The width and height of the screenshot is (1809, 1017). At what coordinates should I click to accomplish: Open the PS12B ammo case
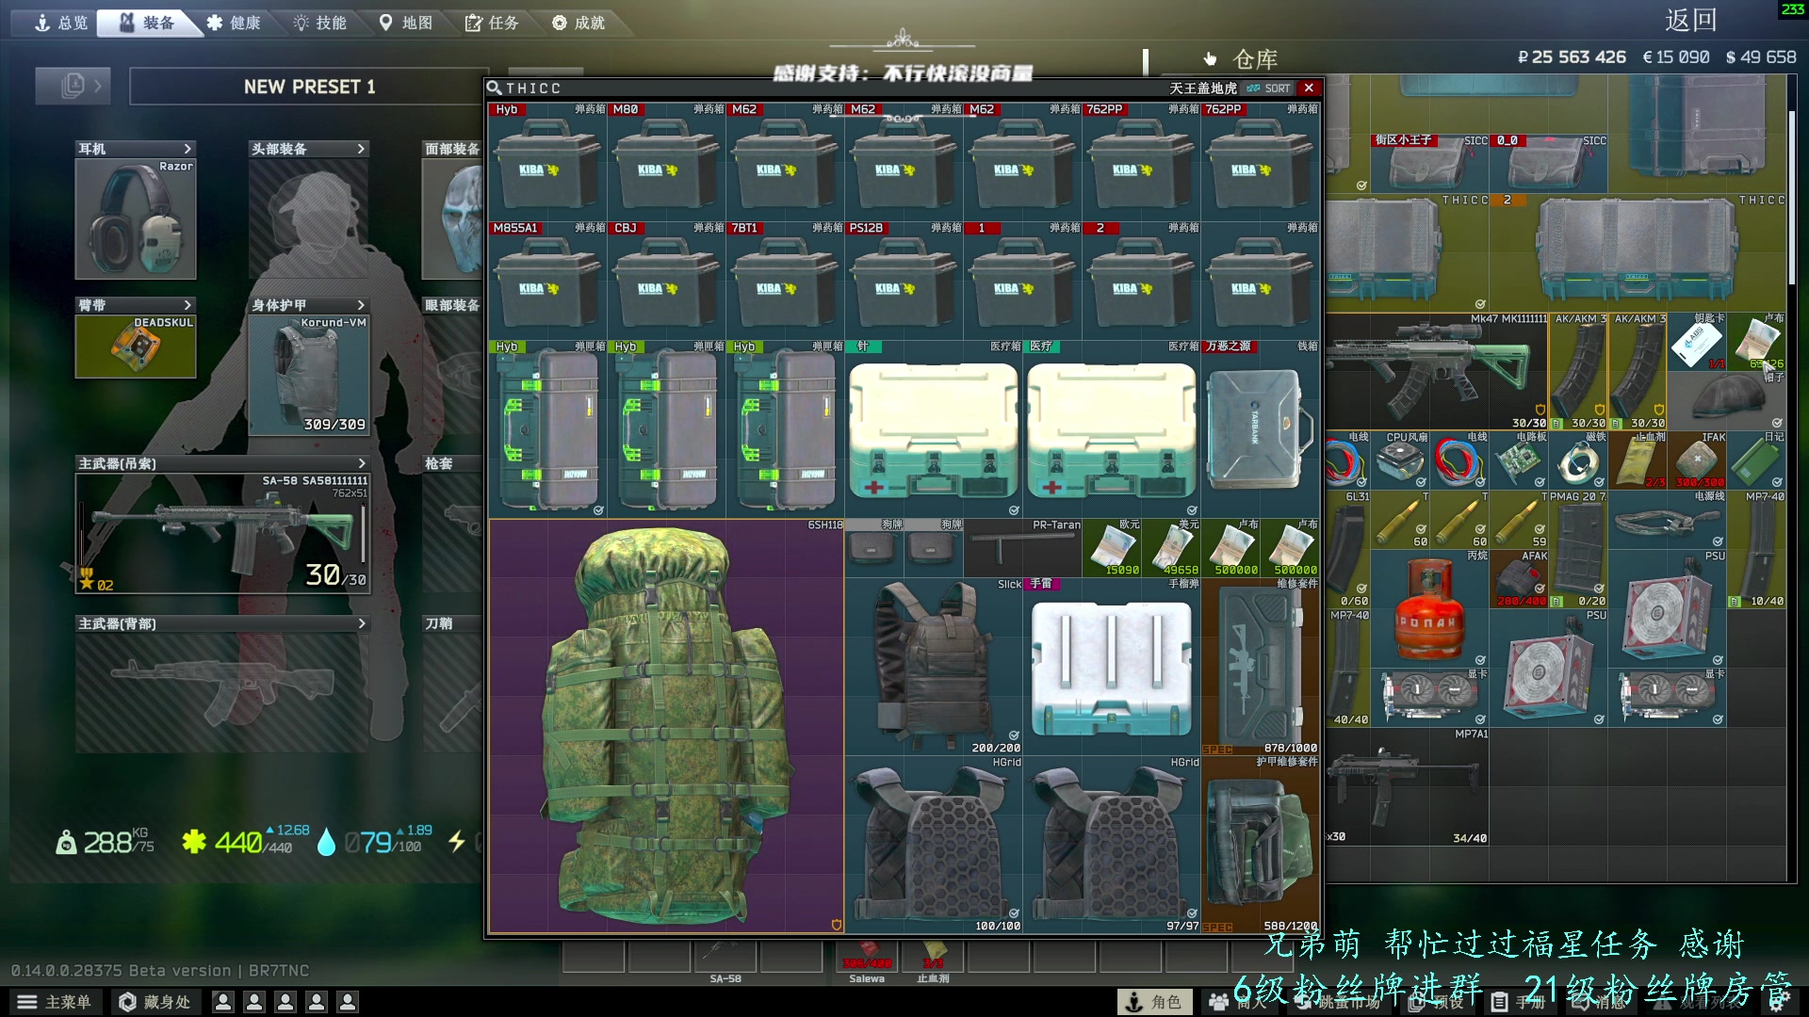click(904, 280)
